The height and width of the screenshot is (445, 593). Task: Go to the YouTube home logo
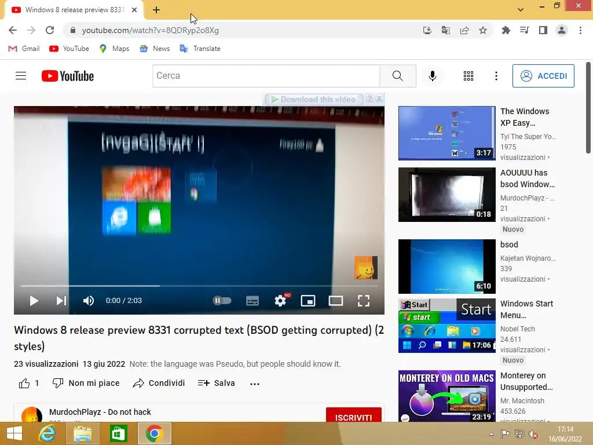68,76
